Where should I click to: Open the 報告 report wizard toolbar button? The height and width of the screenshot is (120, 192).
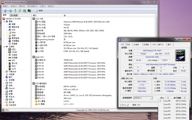coord(39,11)
